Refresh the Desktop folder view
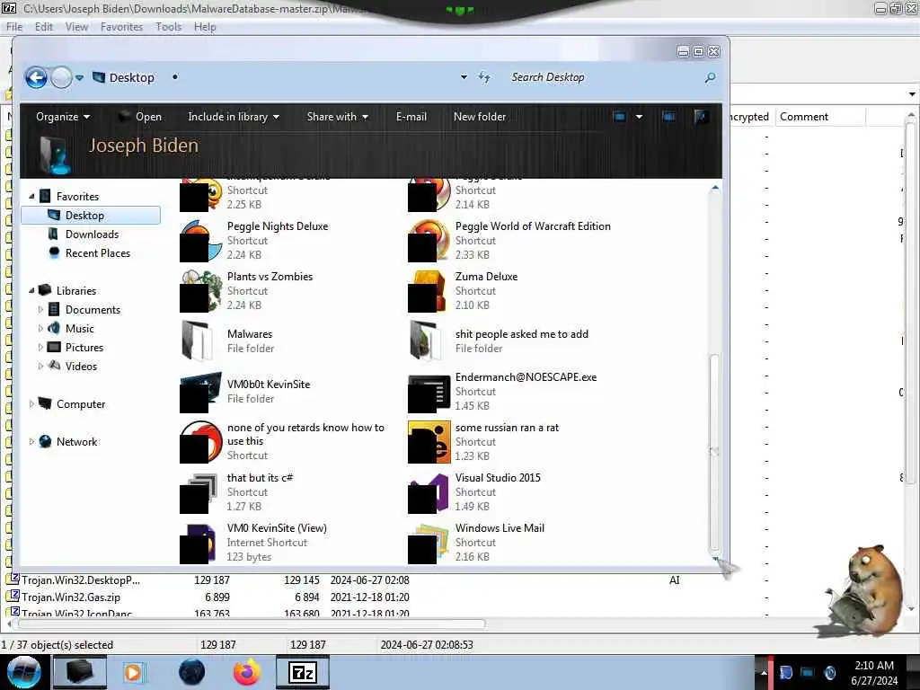The height and width of the screenshot is (690, 920). click(x=484, y=77)
